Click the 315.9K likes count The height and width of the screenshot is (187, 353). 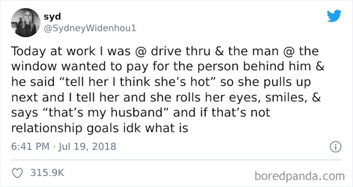tap(46, 173)
